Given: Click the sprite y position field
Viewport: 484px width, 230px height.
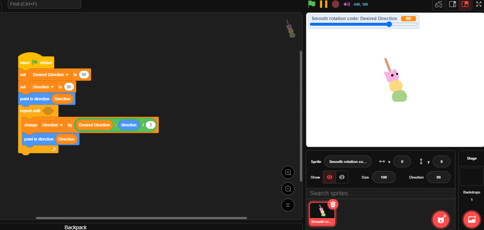Looking at the screenshot, I should (442, 162).
